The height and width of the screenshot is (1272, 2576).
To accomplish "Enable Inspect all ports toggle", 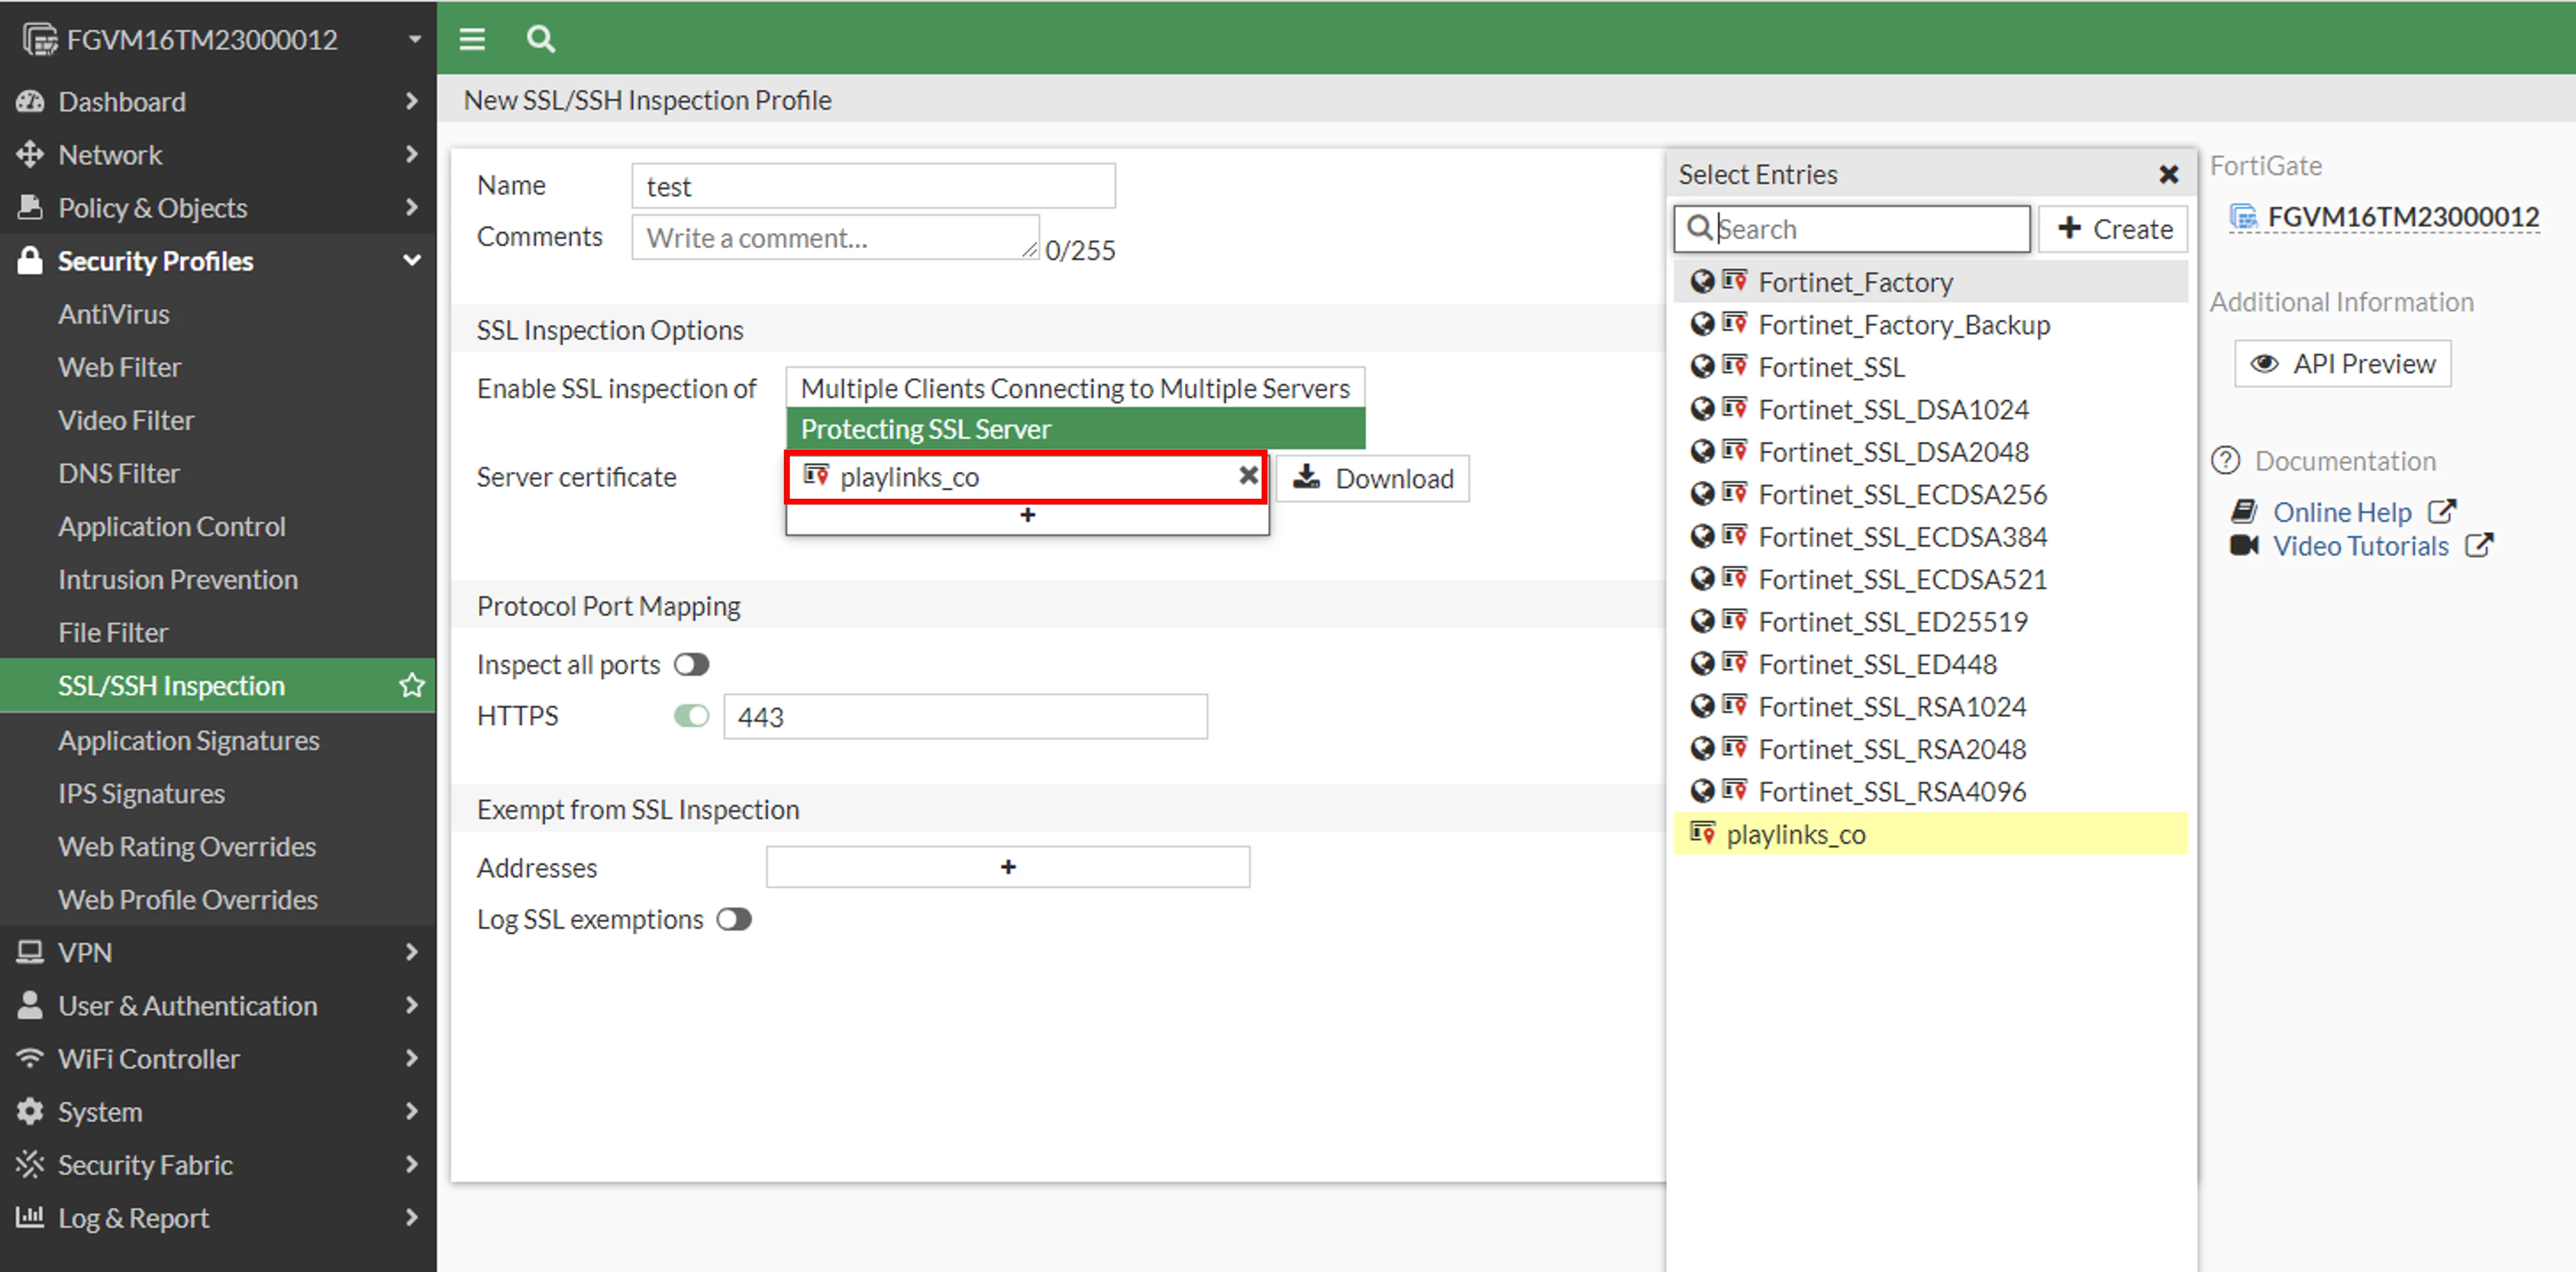I will pyautogui.click(x=691, y=664).
